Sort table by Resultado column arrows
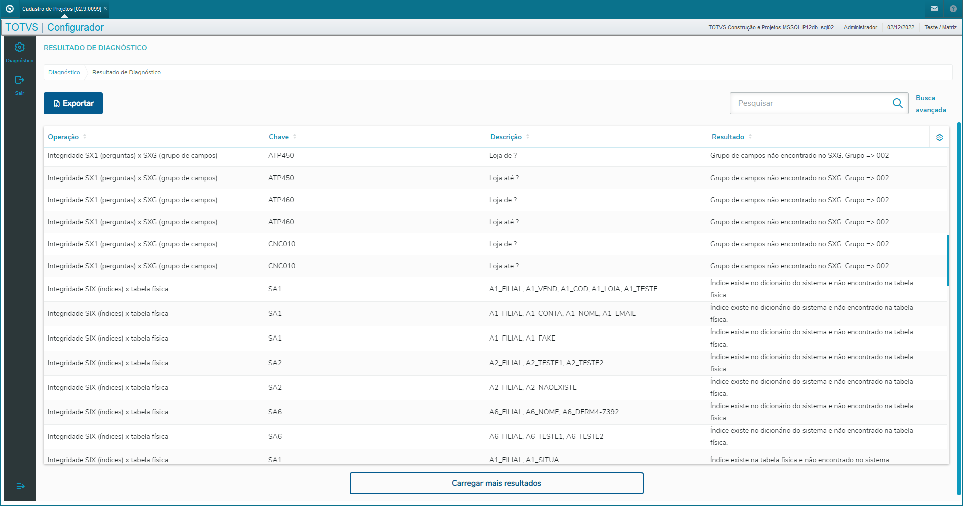 pyautogui.click(x=750, y=137)
